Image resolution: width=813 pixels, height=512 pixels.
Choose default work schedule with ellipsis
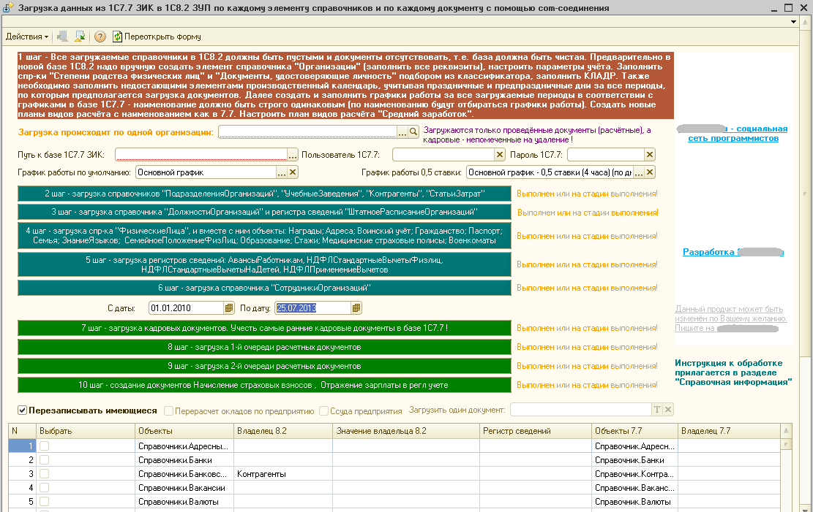coord(282,172)
